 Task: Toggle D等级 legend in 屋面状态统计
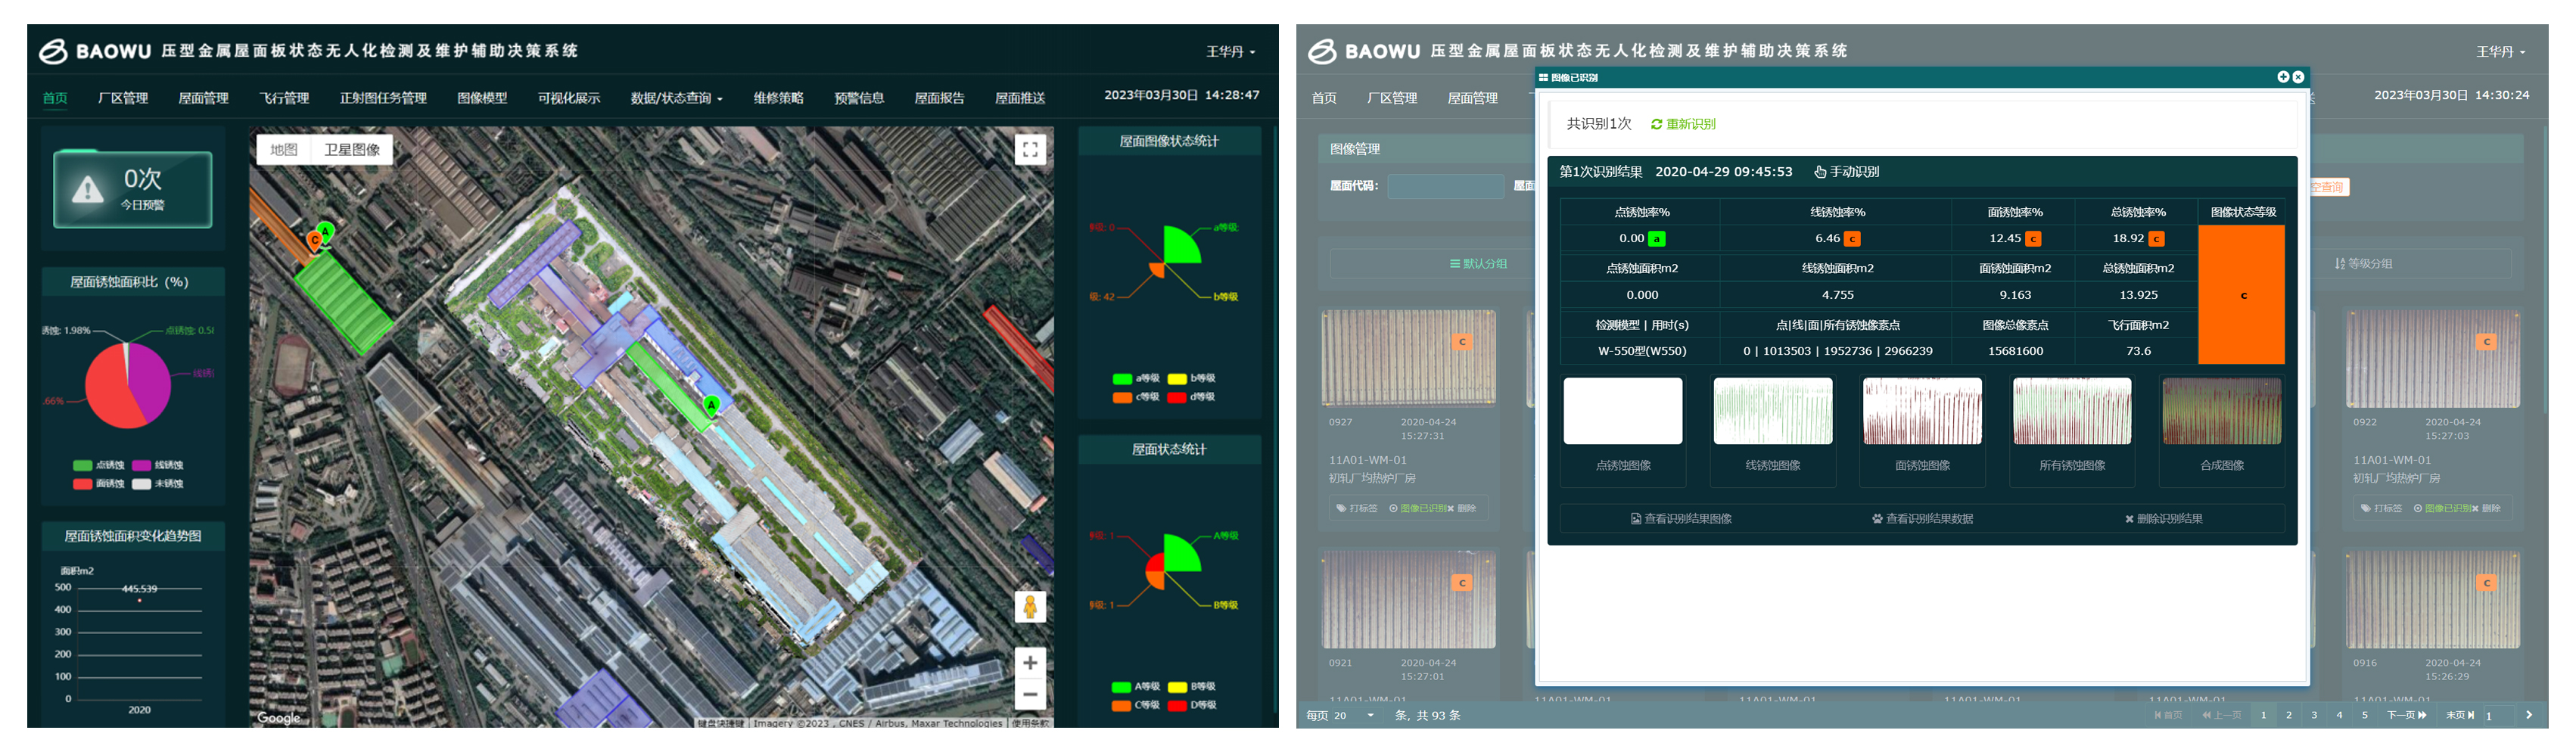(1192, 705)
